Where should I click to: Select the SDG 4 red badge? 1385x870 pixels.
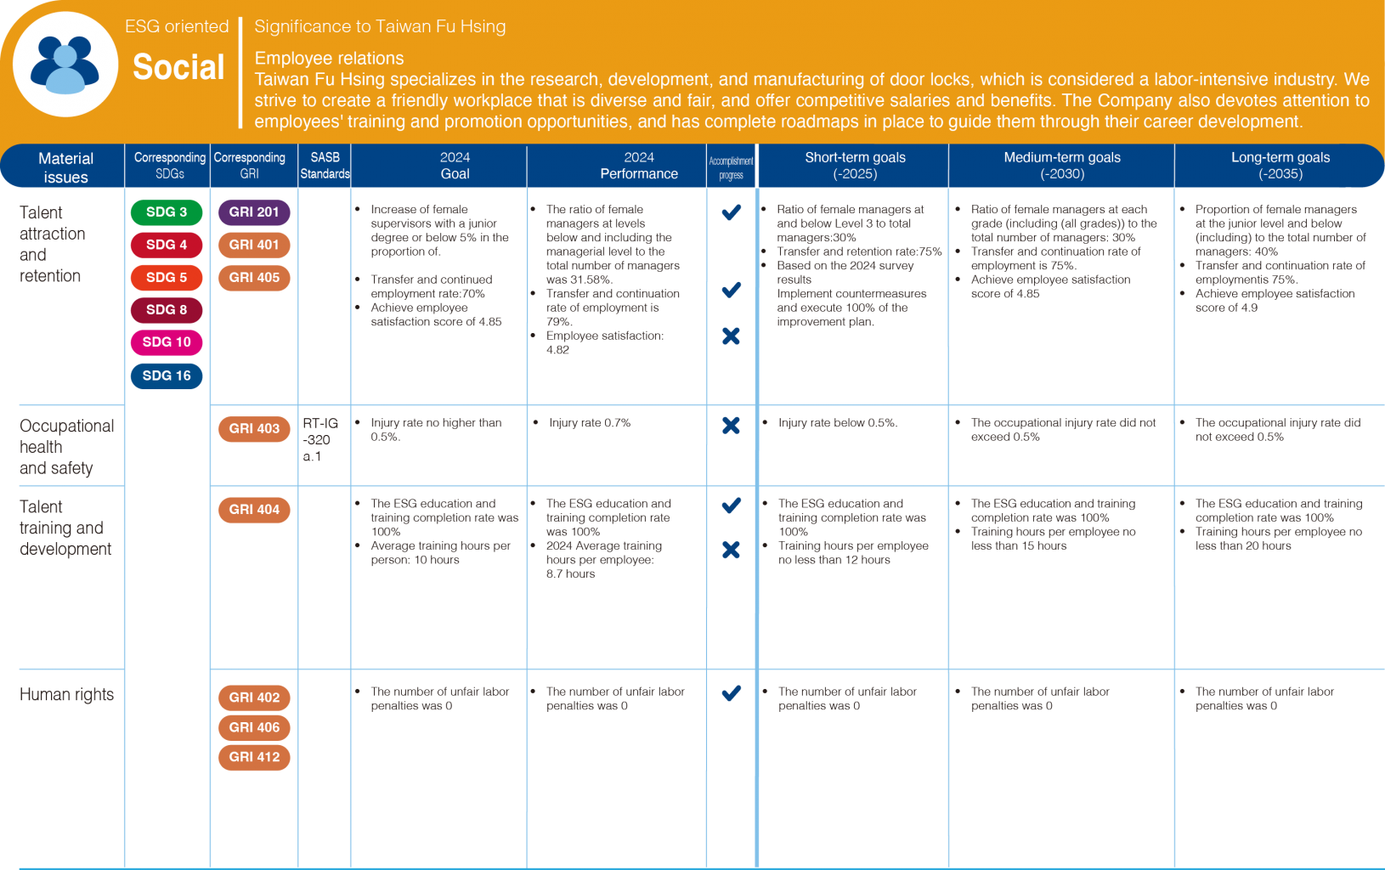coord(167,245)
